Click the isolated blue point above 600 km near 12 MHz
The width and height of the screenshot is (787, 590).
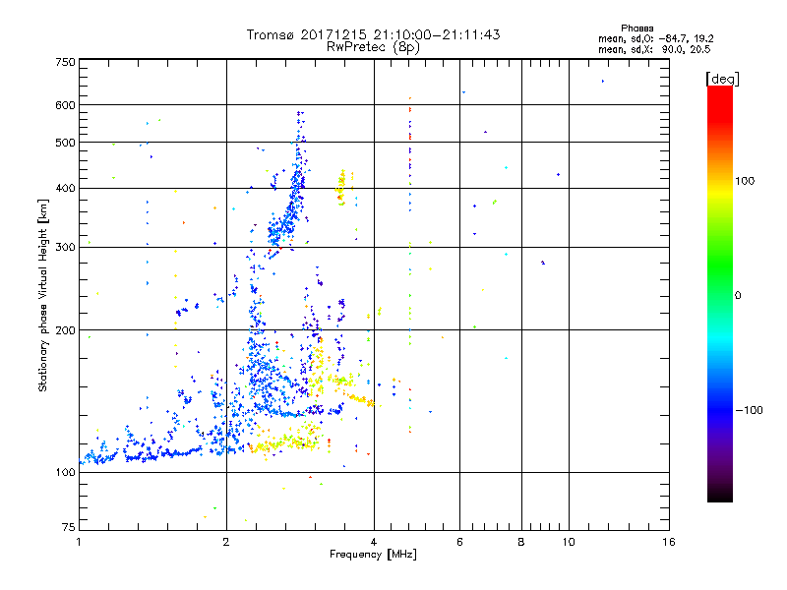point(603,81)
